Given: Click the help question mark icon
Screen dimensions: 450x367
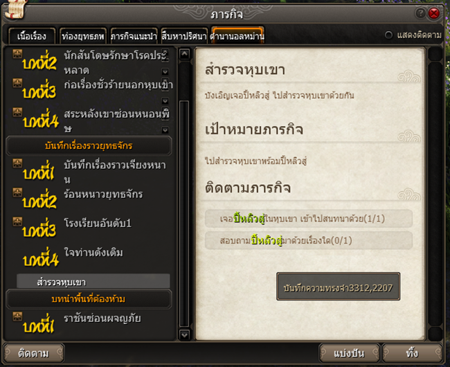Looking at the screenshot, I should (420, 13).
